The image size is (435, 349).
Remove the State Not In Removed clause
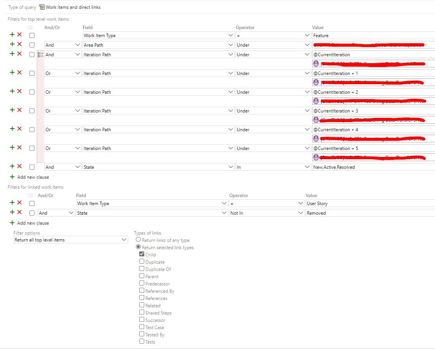[20, 212]
